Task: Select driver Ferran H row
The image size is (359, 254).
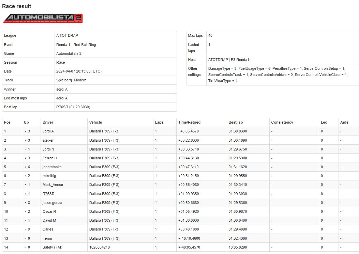Action: pyautogui.click(x=180, y=158)
